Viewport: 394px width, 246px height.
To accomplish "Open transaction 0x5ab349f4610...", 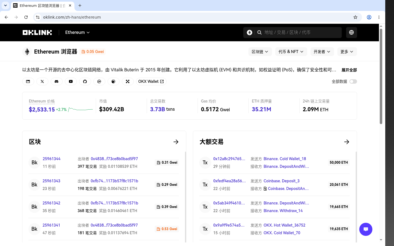I will pyautogui.click(x=229, y=203).
